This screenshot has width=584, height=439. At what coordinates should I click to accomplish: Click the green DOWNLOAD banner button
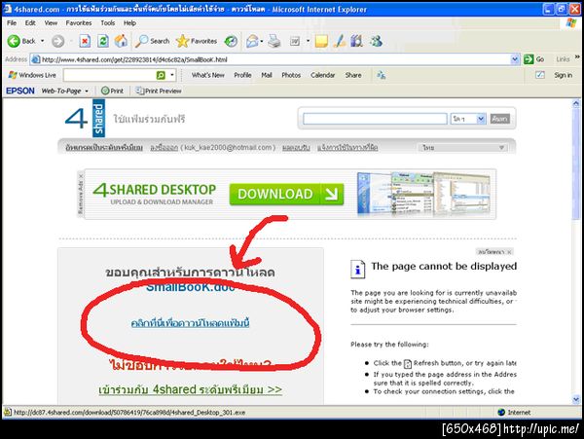(286, 194)
